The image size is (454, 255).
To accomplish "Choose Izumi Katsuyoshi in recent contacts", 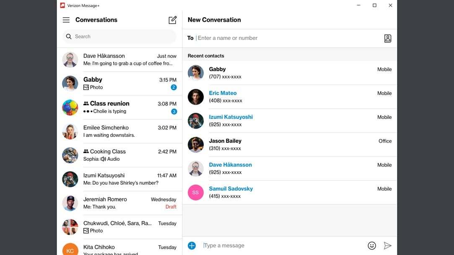I will tap(231, 117).
